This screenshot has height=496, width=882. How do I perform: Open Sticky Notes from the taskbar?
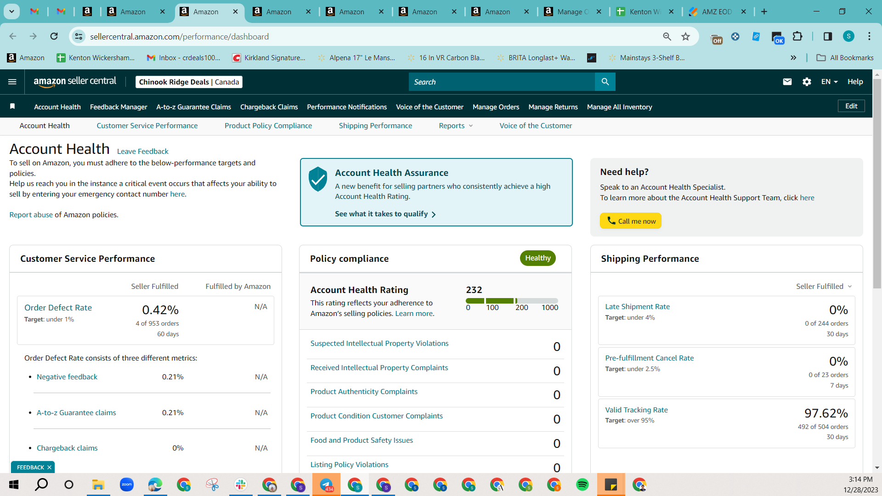tap(611, 485)
